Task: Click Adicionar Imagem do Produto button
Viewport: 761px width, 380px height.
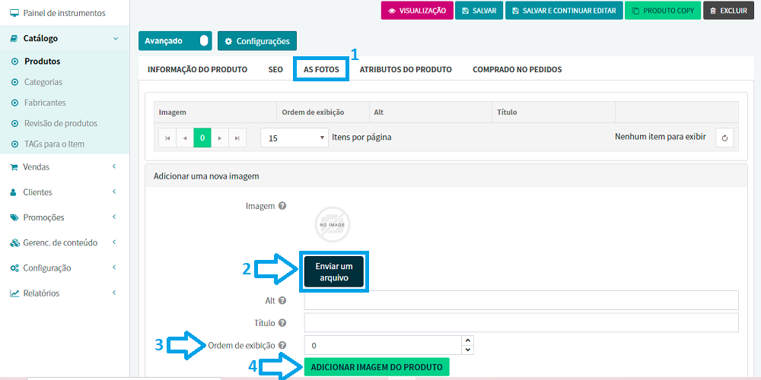Action: pyautogui.click(x=377, y=367)
